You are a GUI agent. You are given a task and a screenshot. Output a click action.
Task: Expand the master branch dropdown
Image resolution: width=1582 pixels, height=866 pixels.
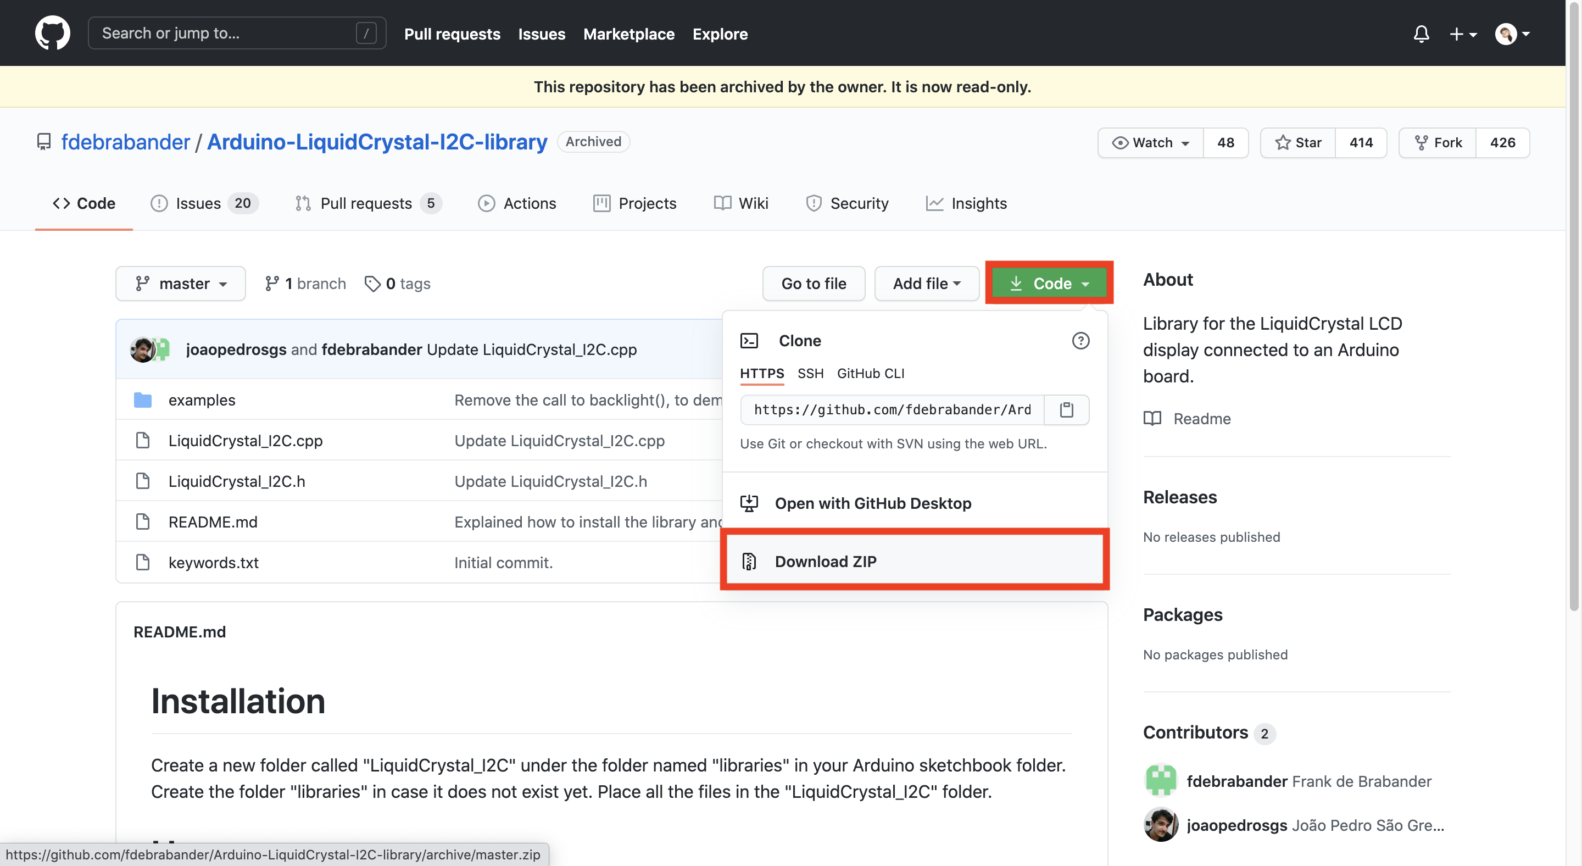pos(181,284)
